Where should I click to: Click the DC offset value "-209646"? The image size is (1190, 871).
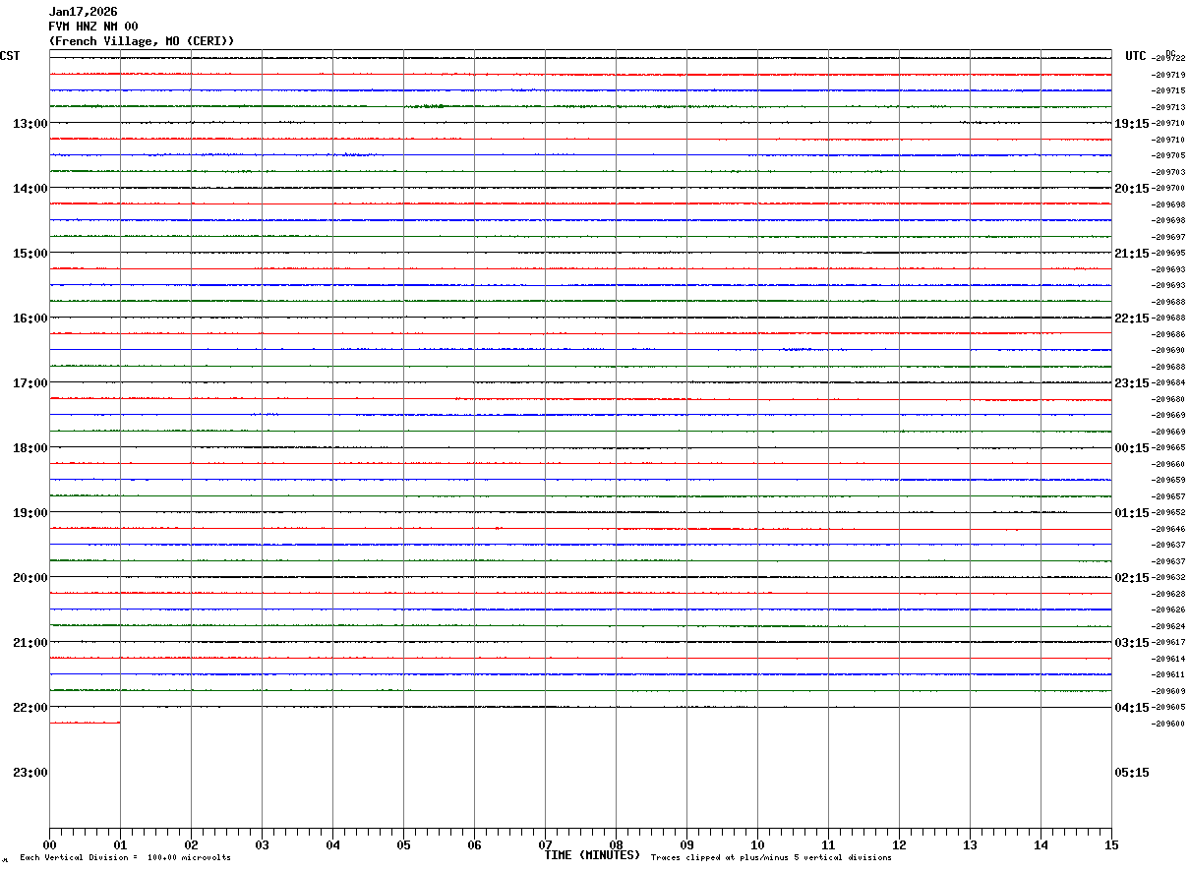click(1169, 529)
